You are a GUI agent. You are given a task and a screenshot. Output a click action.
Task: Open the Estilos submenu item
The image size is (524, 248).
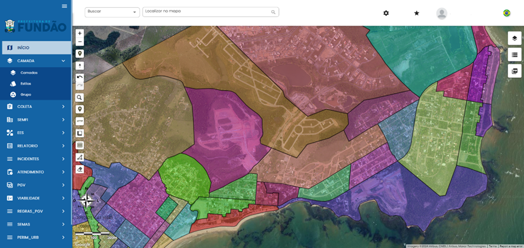pos(25,84)
